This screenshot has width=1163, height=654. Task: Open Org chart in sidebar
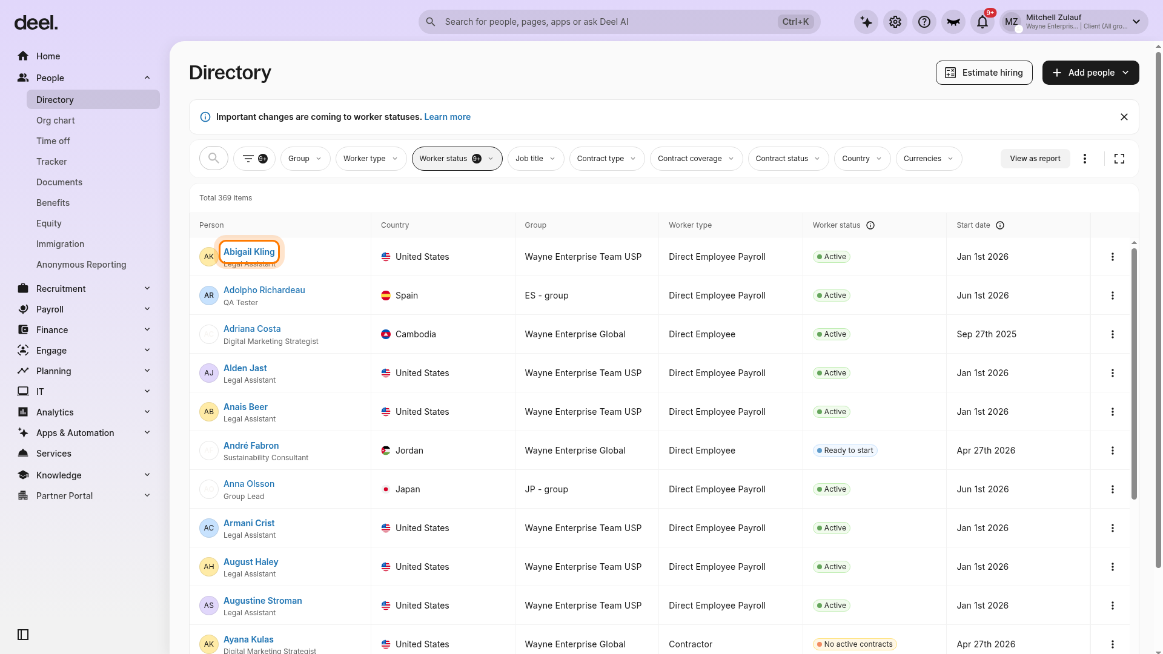(x=56, y=121)
